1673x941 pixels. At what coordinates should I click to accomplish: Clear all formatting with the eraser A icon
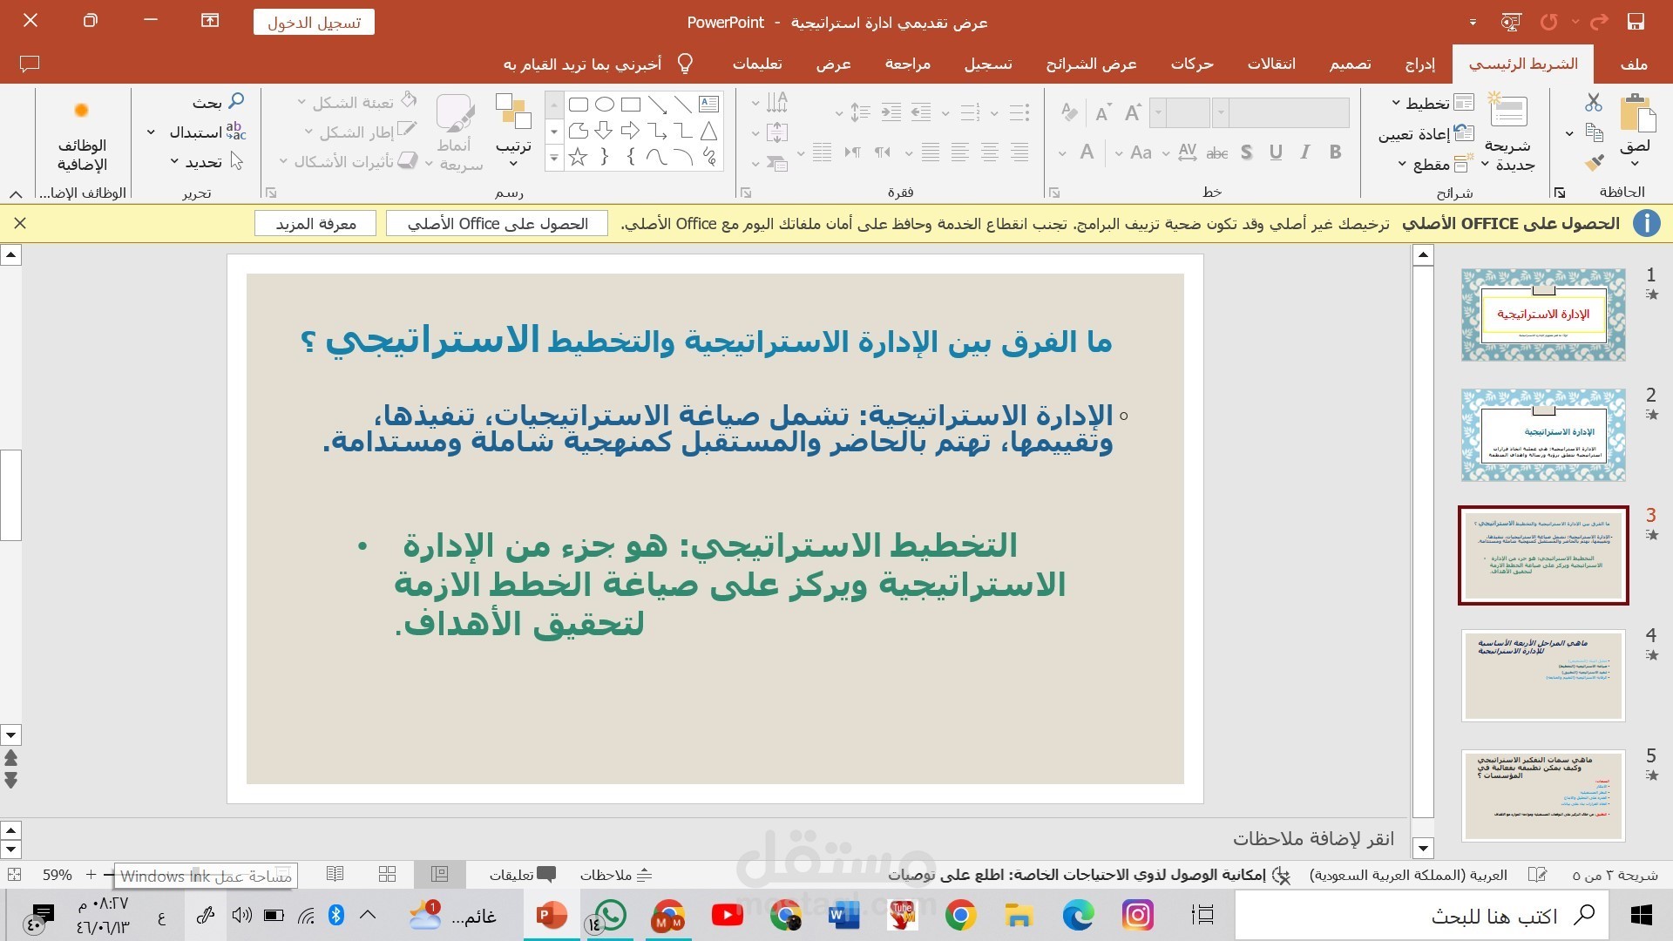[1069, 112]
